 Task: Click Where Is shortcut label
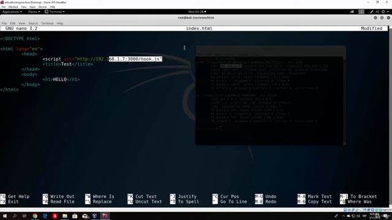[104, 197]
